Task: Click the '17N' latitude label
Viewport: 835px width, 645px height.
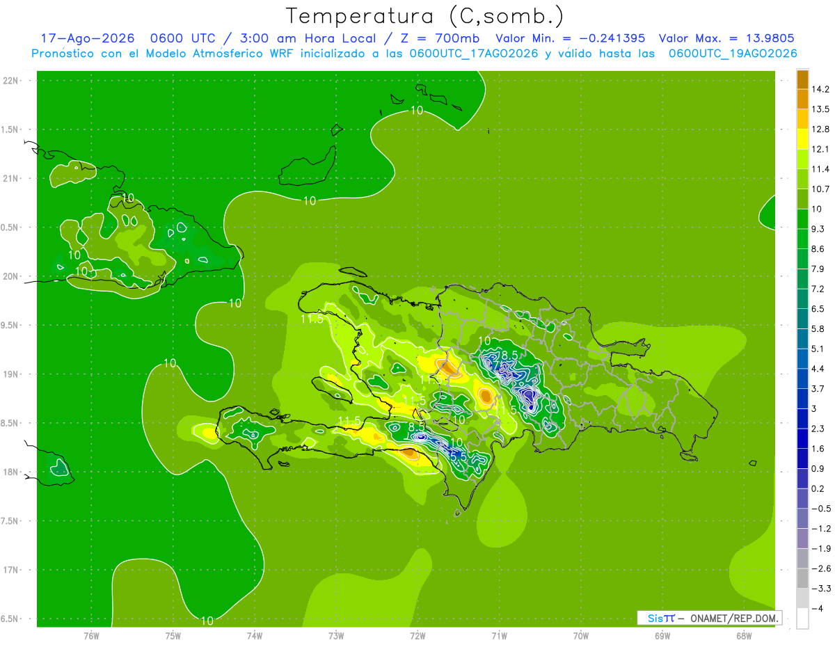Action: [10, 570]
